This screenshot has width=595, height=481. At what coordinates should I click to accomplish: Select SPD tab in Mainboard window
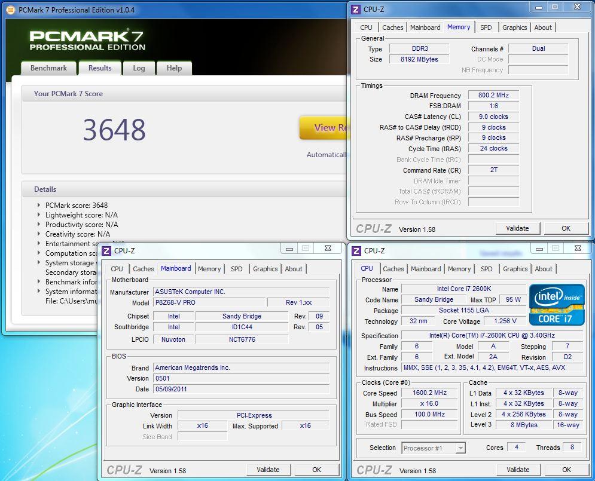(x=236, y=269)
